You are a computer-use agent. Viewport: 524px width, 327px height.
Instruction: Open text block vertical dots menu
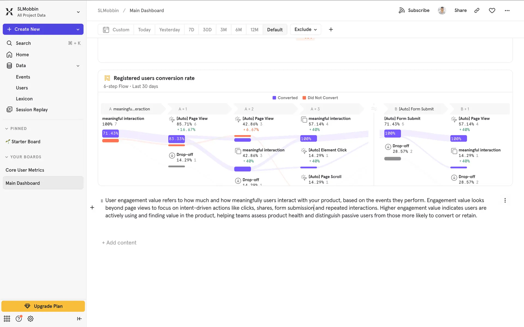[x=505, y=201]
